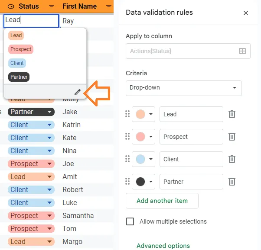This screenshot has height=250, width=261.
Task: Click Add another item button
Action: click(162, 201)
